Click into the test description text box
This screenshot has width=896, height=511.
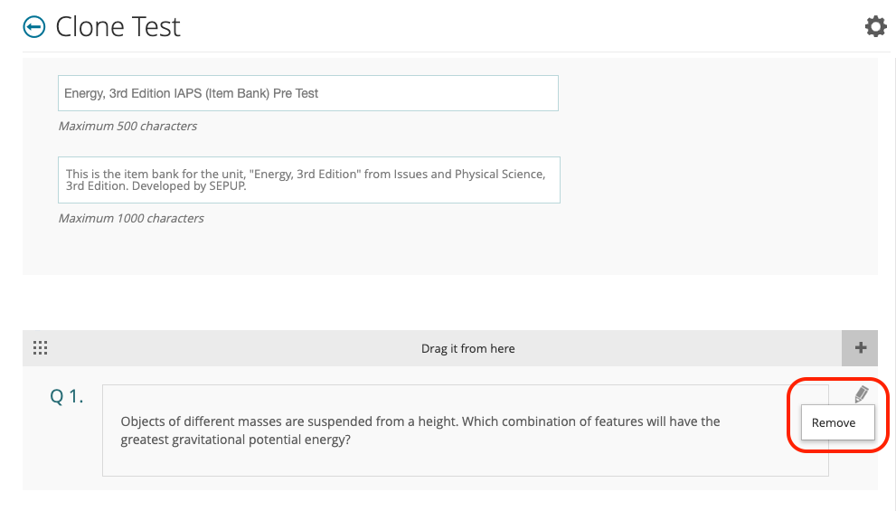tap(307, 181)
